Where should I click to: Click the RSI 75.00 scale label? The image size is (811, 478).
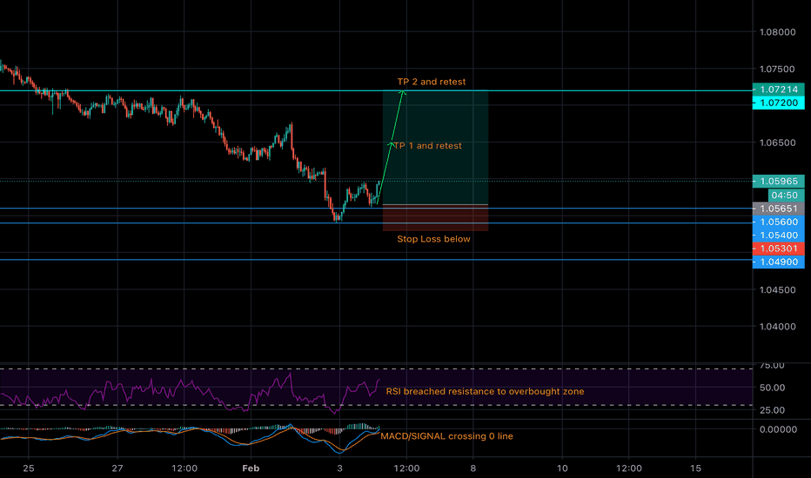(772, 365)
